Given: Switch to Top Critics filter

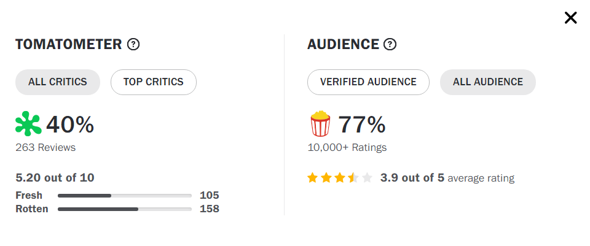Looking at the screenshot, I should coord(153,82).
